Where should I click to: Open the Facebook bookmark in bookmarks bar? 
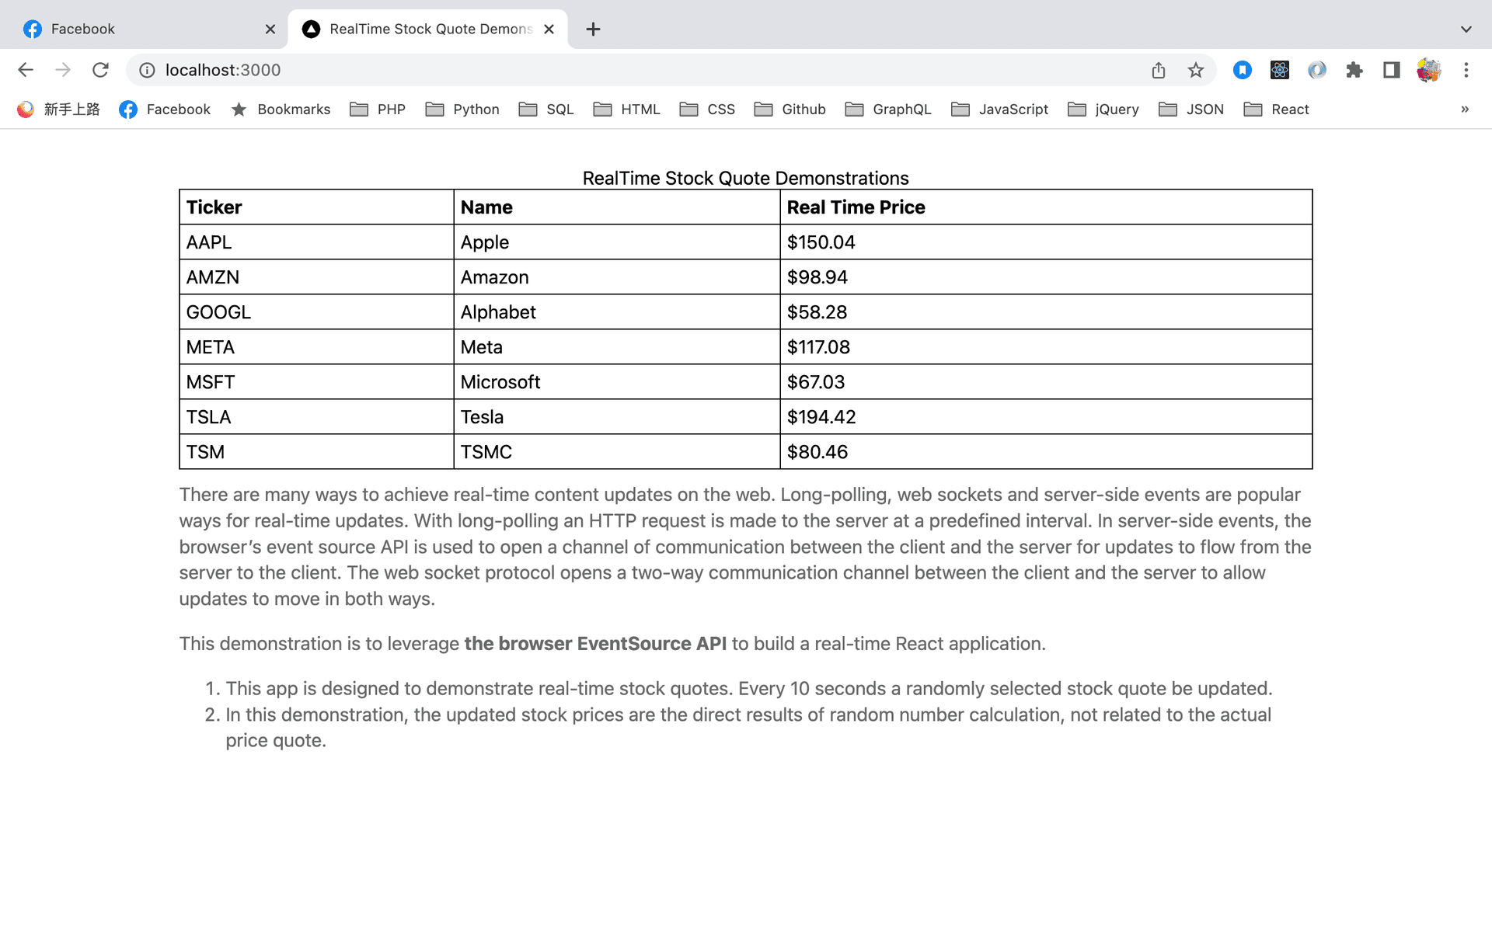pos(165,110)
